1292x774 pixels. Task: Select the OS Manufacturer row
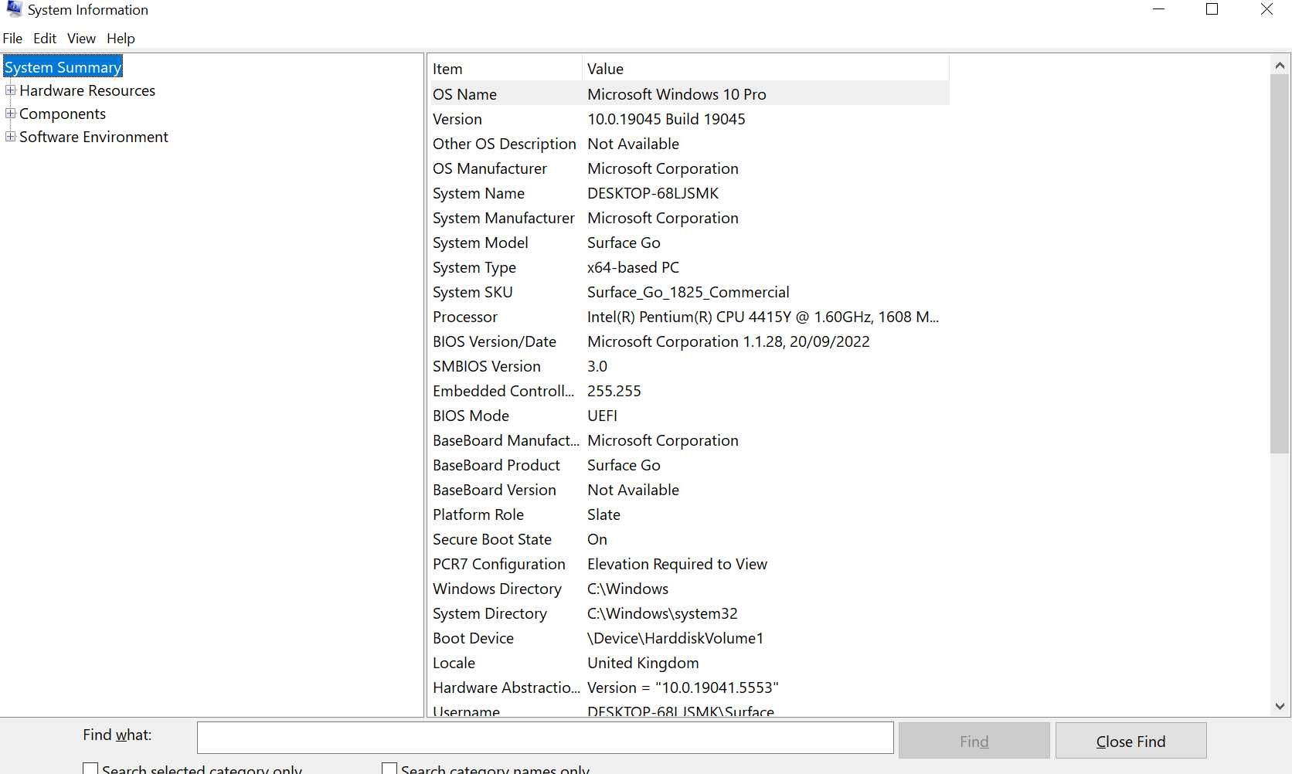point(688,168)
